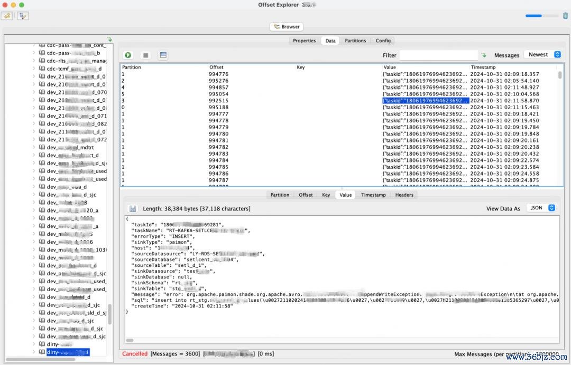Screen dimensions: 571x365
Task: Sort by the Timestamp column header
Action: click(x=513, y=67)
